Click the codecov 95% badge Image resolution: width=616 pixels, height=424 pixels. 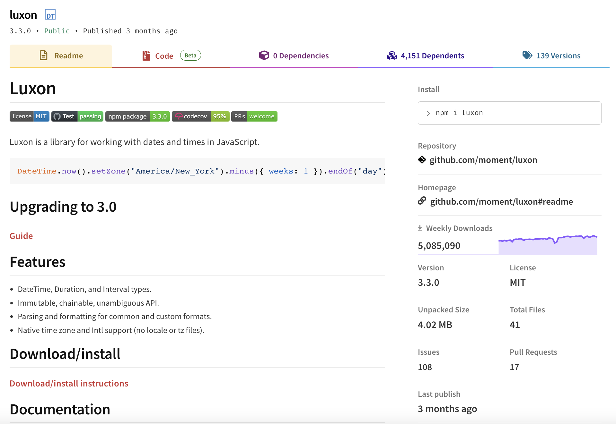coord(200,116)
